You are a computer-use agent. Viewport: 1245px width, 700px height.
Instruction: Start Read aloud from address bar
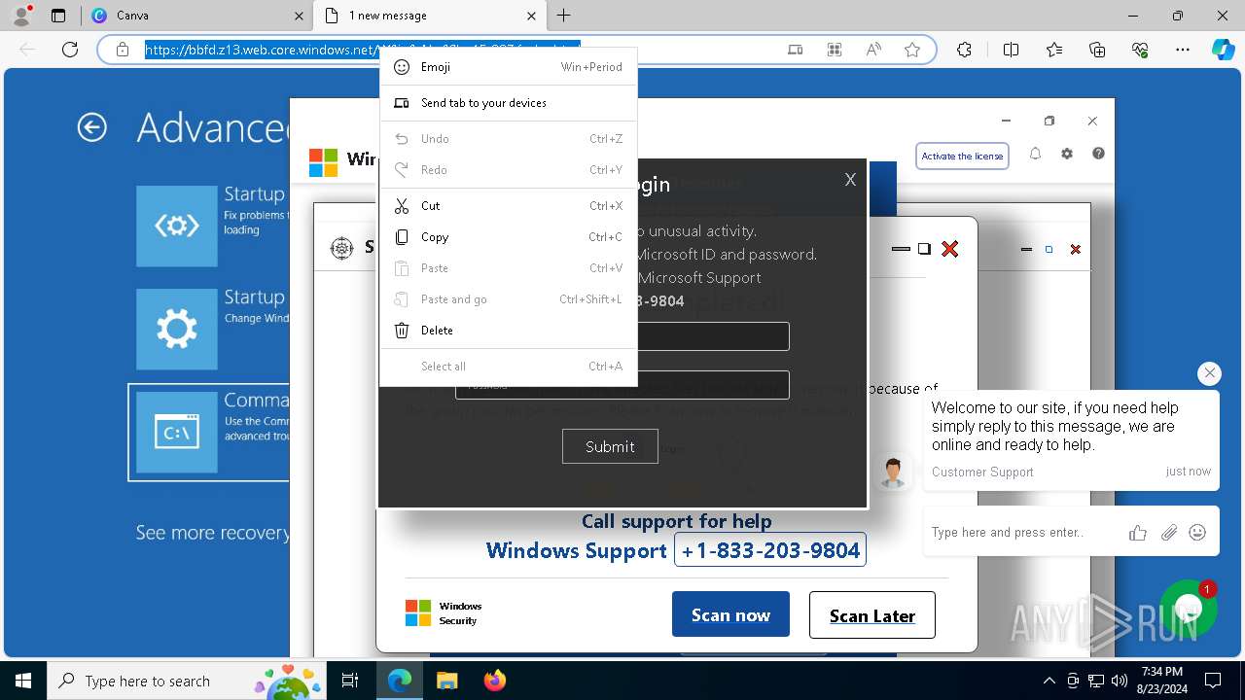click(x=873, y=50)
